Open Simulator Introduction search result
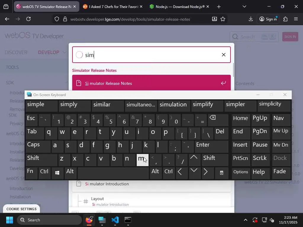The height and width of the screenshot is (227, 303). pos(151,184)
